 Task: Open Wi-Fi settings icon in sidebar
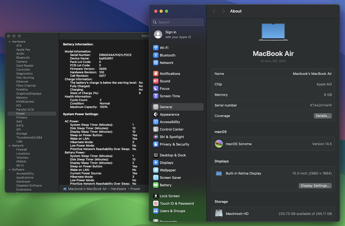156,48
